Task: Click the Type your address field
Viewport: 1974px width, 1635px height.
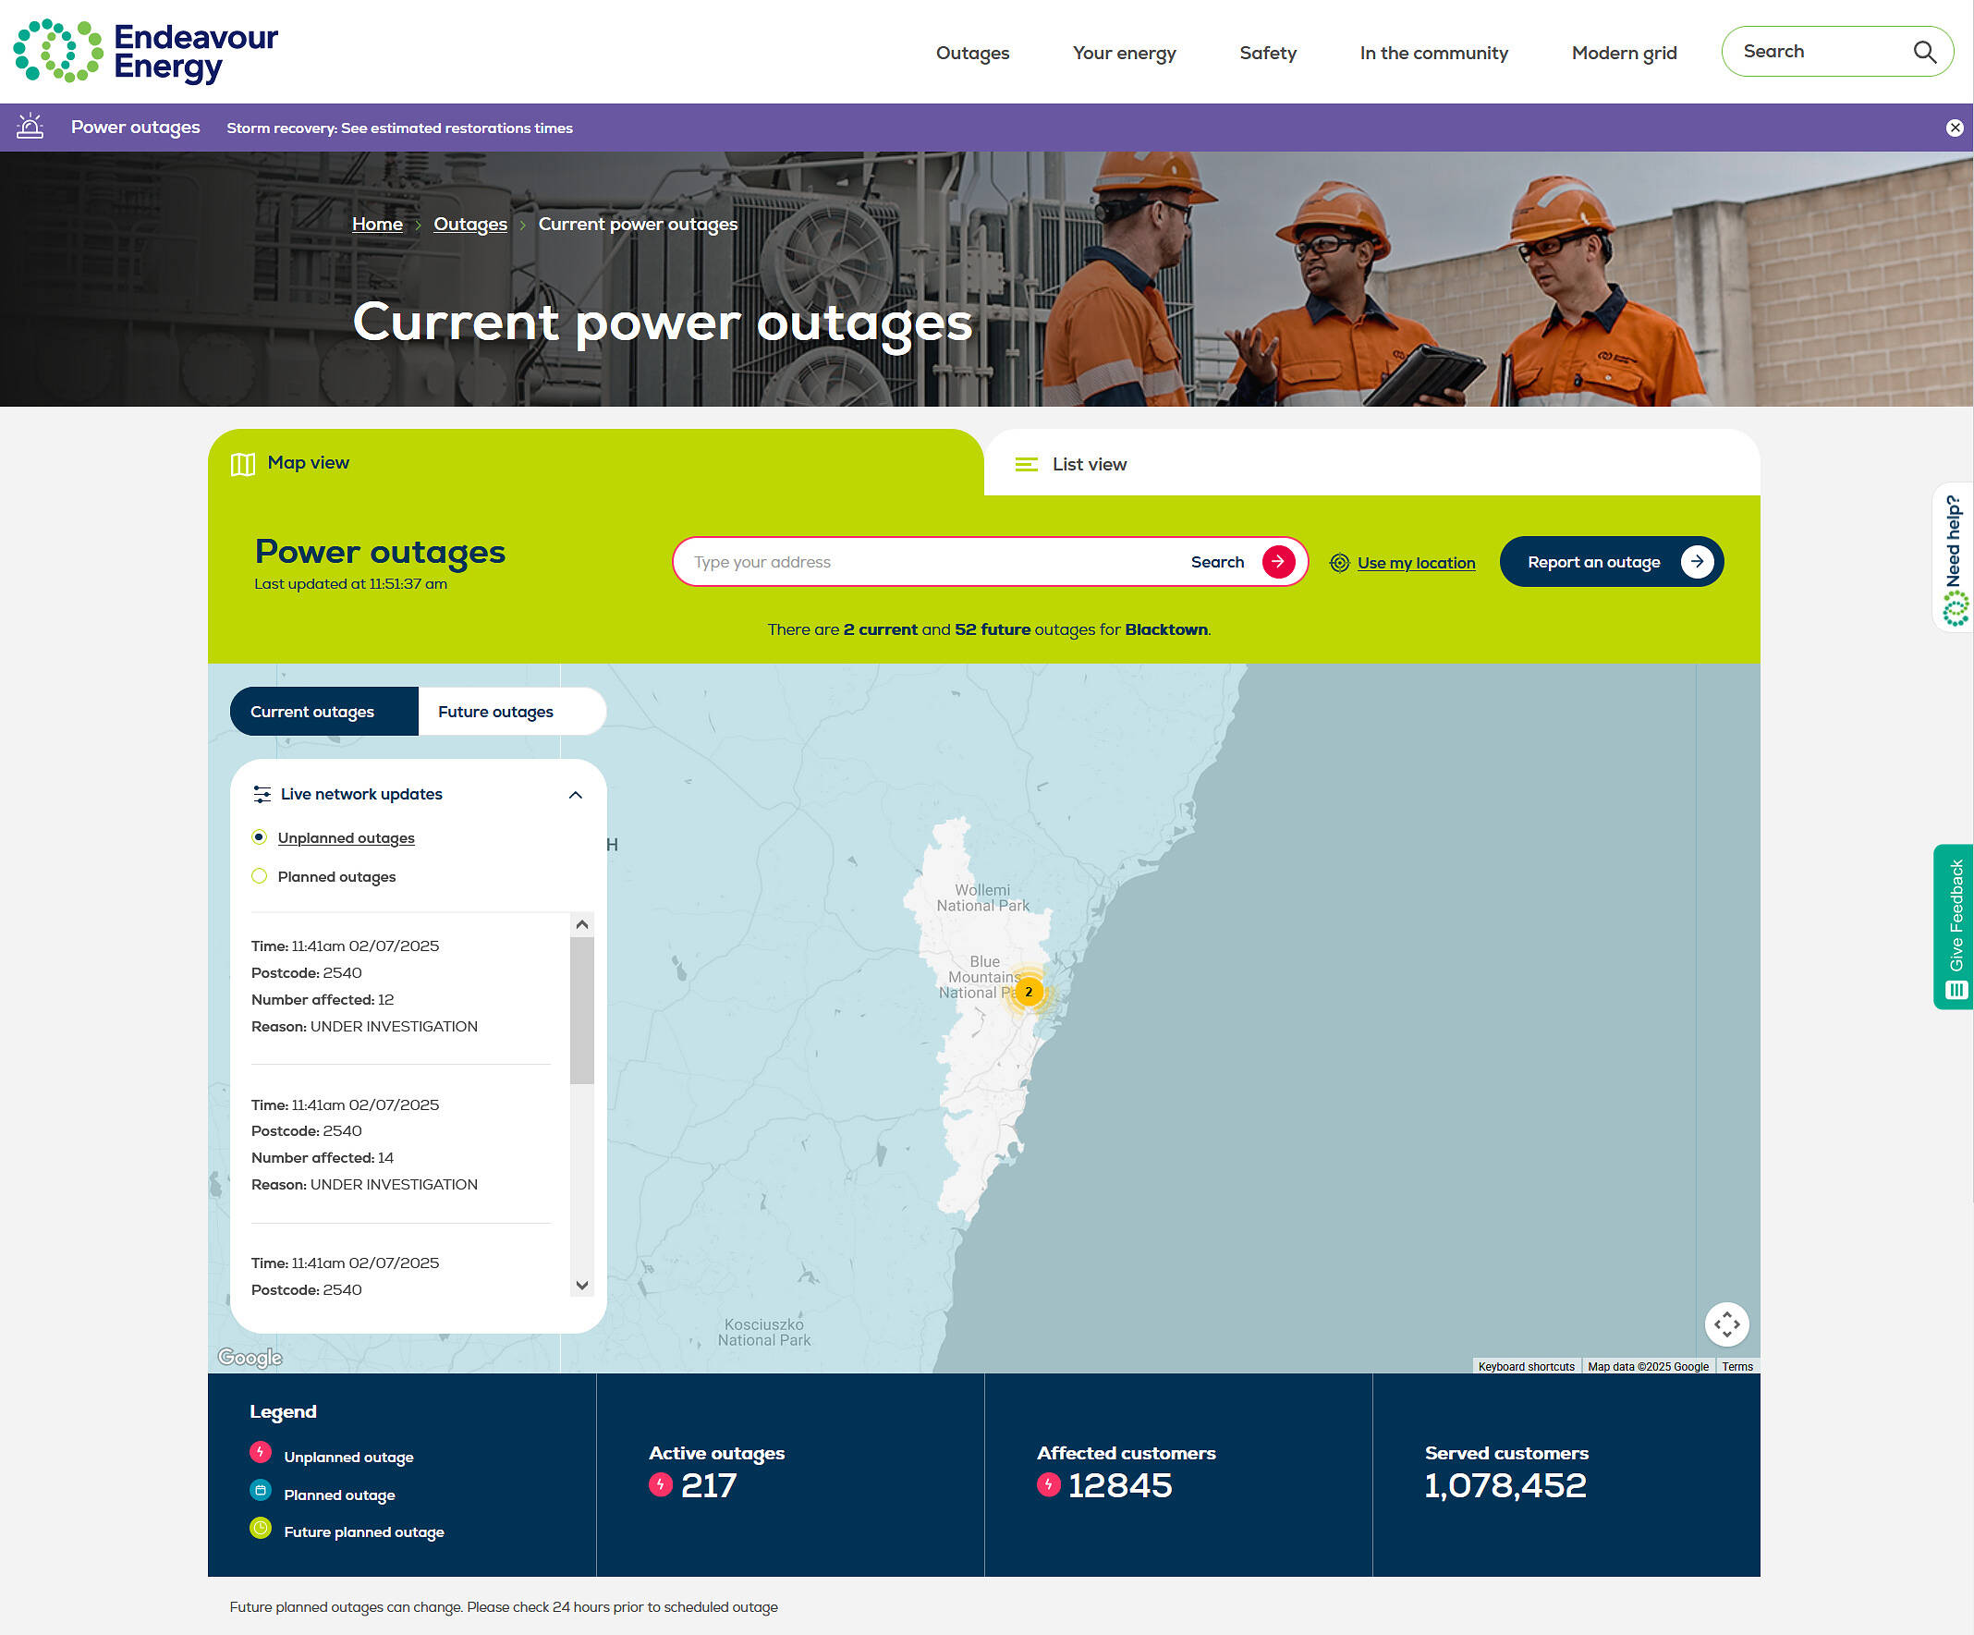Action: pos(931,561)
